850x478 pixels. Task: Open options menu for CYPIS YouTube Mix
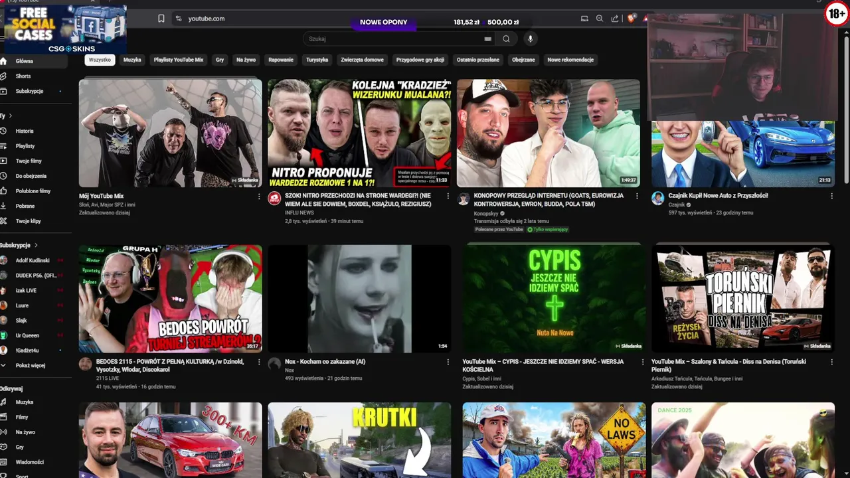coord(643,362)
